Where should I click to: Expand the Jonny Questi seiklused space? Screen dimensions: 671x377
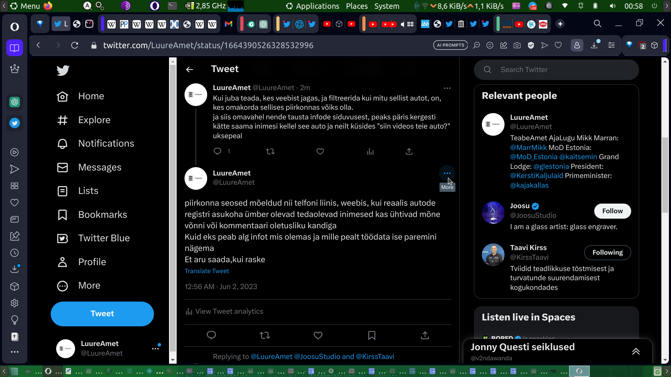(636, 351)
